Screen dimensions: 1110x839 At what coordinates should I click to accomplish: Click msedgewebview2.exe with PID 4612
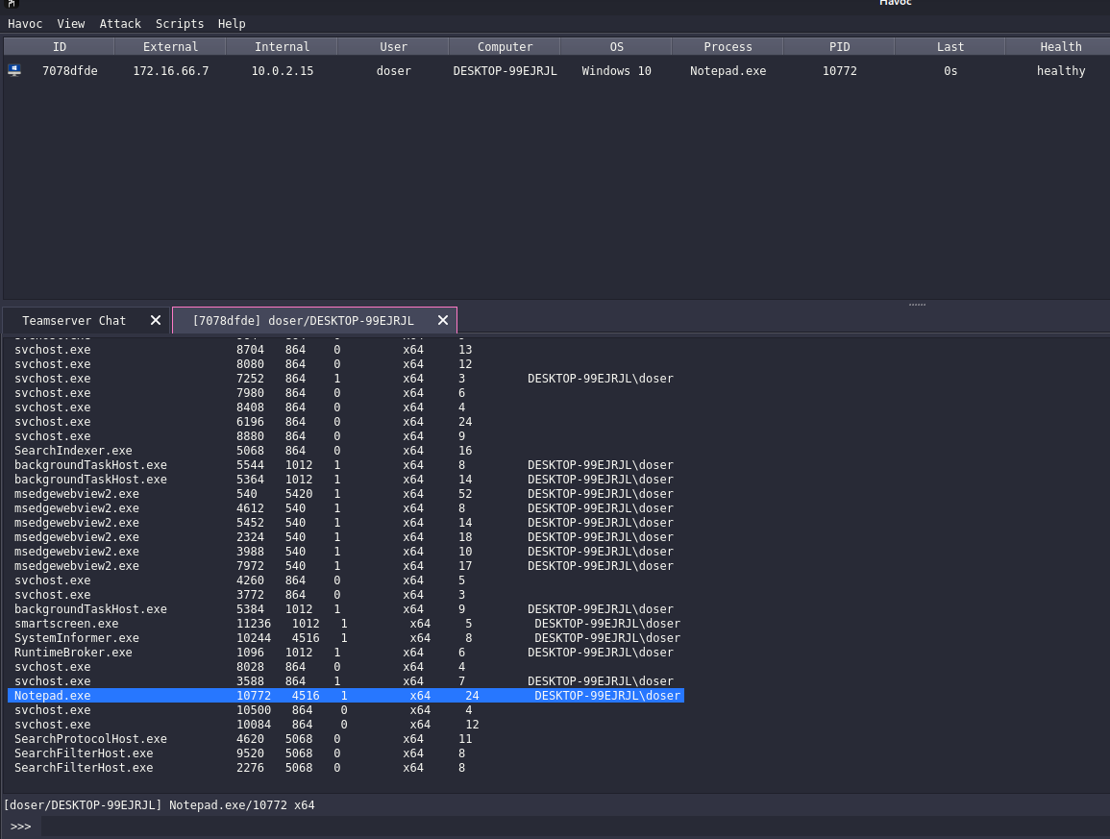(x=77, y=508)
